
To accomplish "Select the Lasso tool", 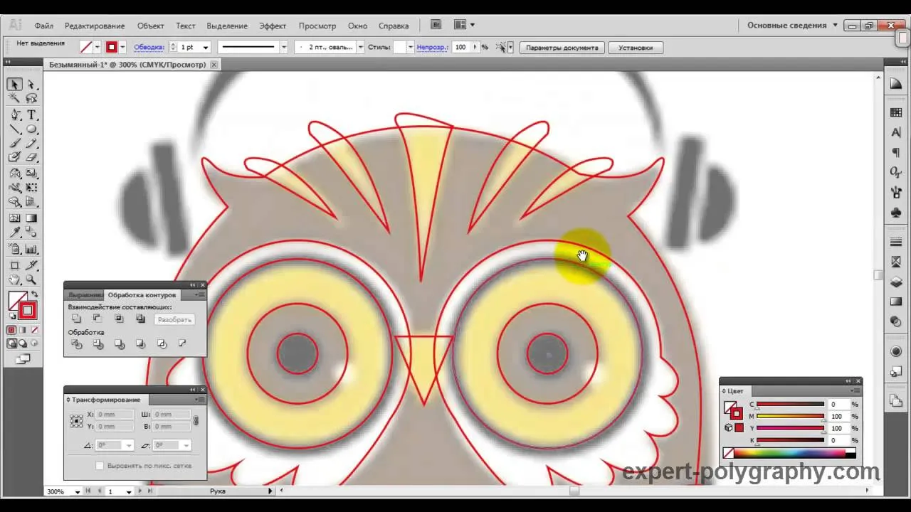I will (31, 99).
